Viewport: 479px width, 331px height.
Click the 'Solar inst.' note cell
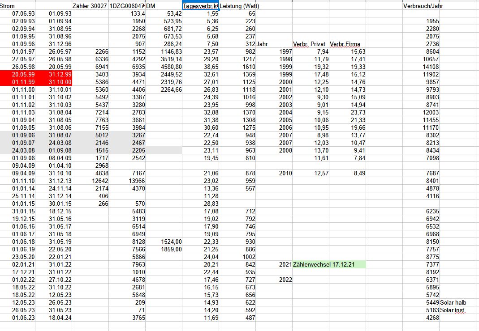pyautogui.click(x=453, y=310)
